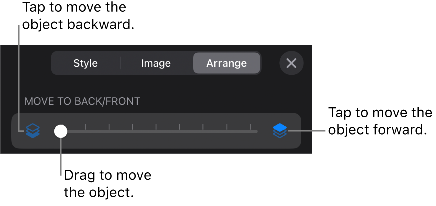Screen dimensions: 436x206
Task: Select the Arrange tab
Action: [227, 63]
